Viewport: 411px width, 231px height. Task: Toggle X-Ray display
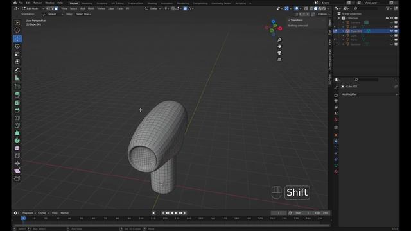(x=306, y=8)
